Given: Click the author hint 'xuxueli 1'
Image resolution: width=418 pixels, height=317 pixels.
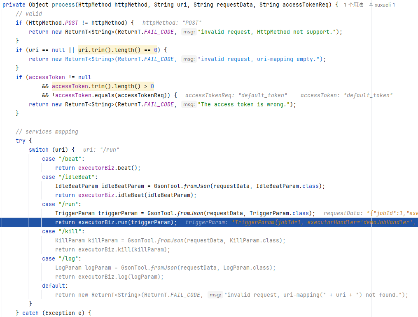Looking at the screenshot, I should tap(385, 5).
